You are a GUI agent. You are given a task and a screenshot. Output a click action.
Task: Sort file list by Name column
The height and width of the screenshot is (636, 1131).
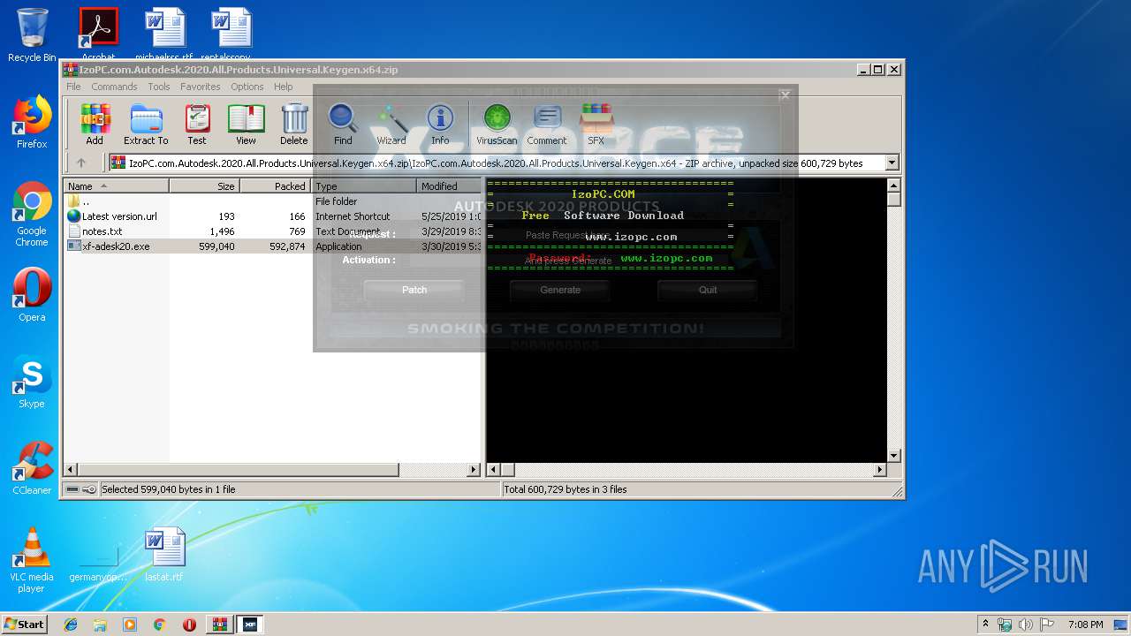point(117,186)
